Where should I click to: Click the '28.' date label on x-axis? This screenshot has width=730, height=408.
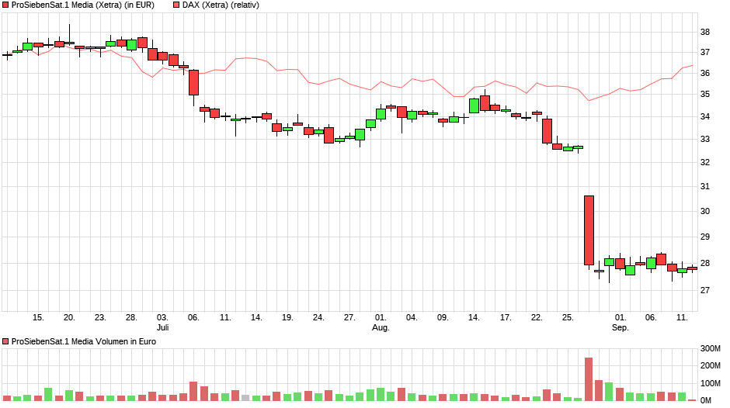[131, 317]
